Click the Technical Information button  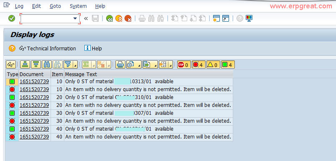click(48, 48)
